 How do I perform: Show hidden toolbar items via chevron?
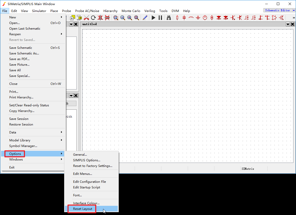[294, 18]
